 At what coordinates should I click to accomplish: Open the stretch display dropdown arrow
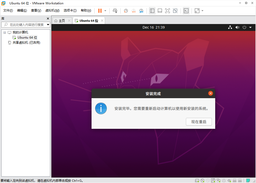click(202, 11)
